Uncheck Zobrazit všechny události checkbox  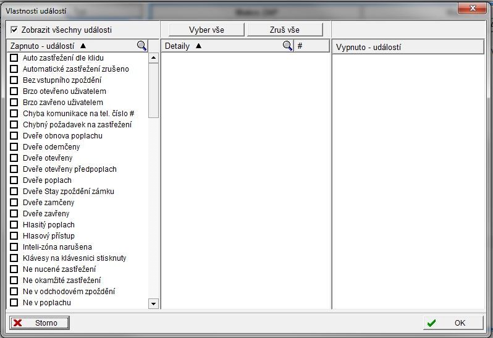[x=14, y=30]
